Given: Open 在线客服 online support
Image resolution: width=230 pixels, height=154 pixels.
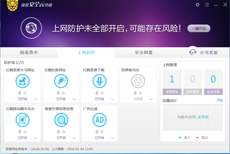Looking at the screenshot, I should [x=209, y=52].
